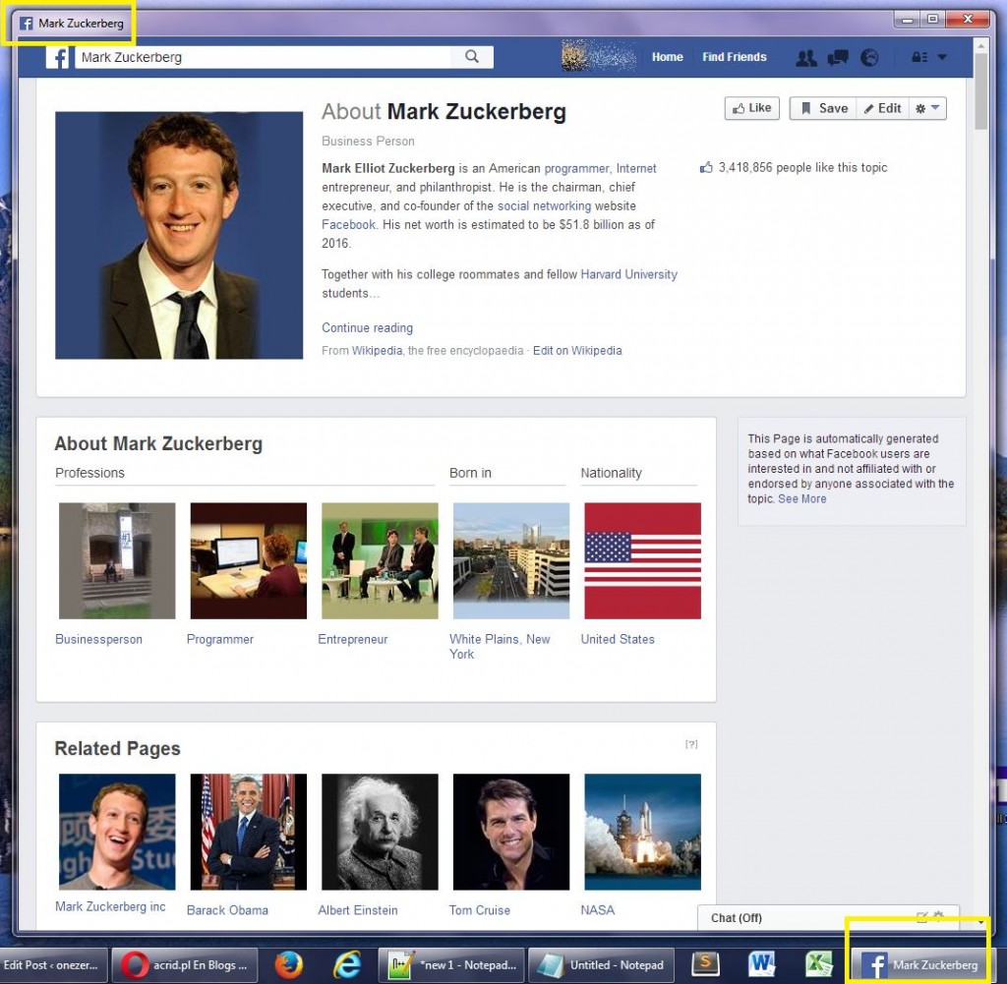Screen dimensions: 1007x984
Task: Click inside the Facebook search field
Action: [x=264, y=57]
